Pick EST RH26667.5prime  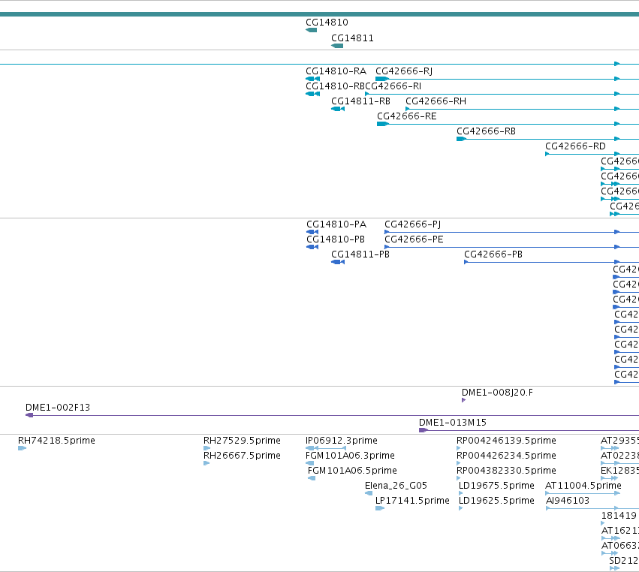coord(242,456)
